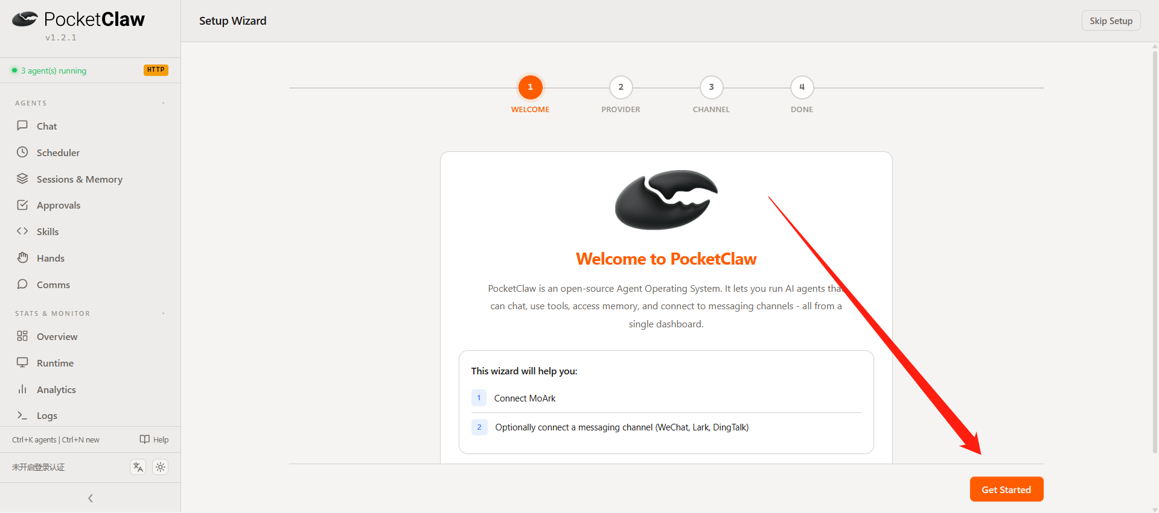The image size is (1159, 513).
Task: Collapse the sidebar with the left chevron
Action: click(x=91, y=498)
